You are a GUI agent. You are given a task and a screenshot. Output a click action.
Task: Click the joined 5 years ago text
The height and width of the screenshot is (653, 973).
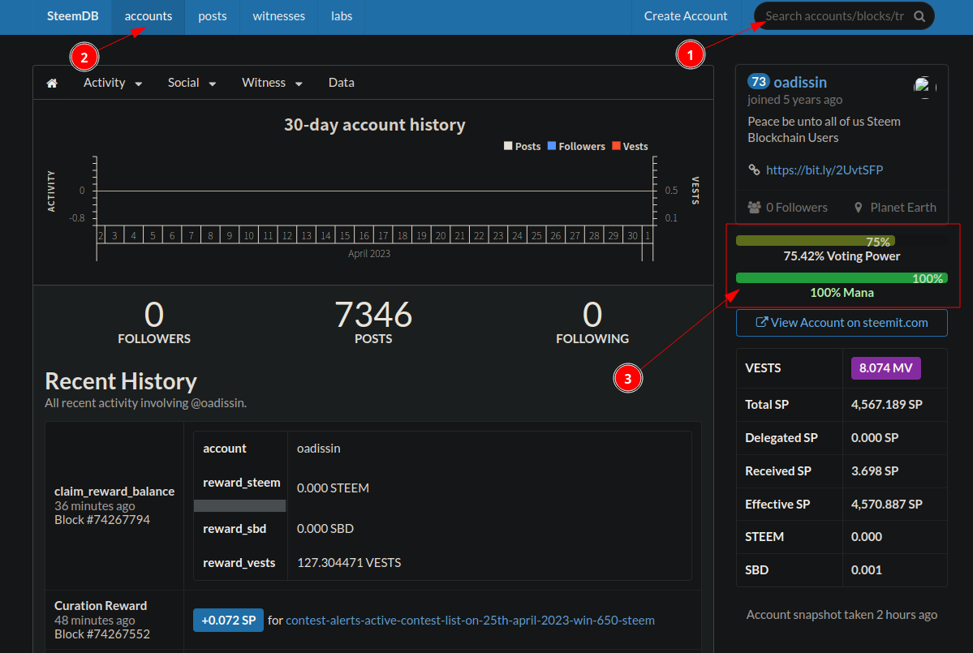tap(795, 100)
